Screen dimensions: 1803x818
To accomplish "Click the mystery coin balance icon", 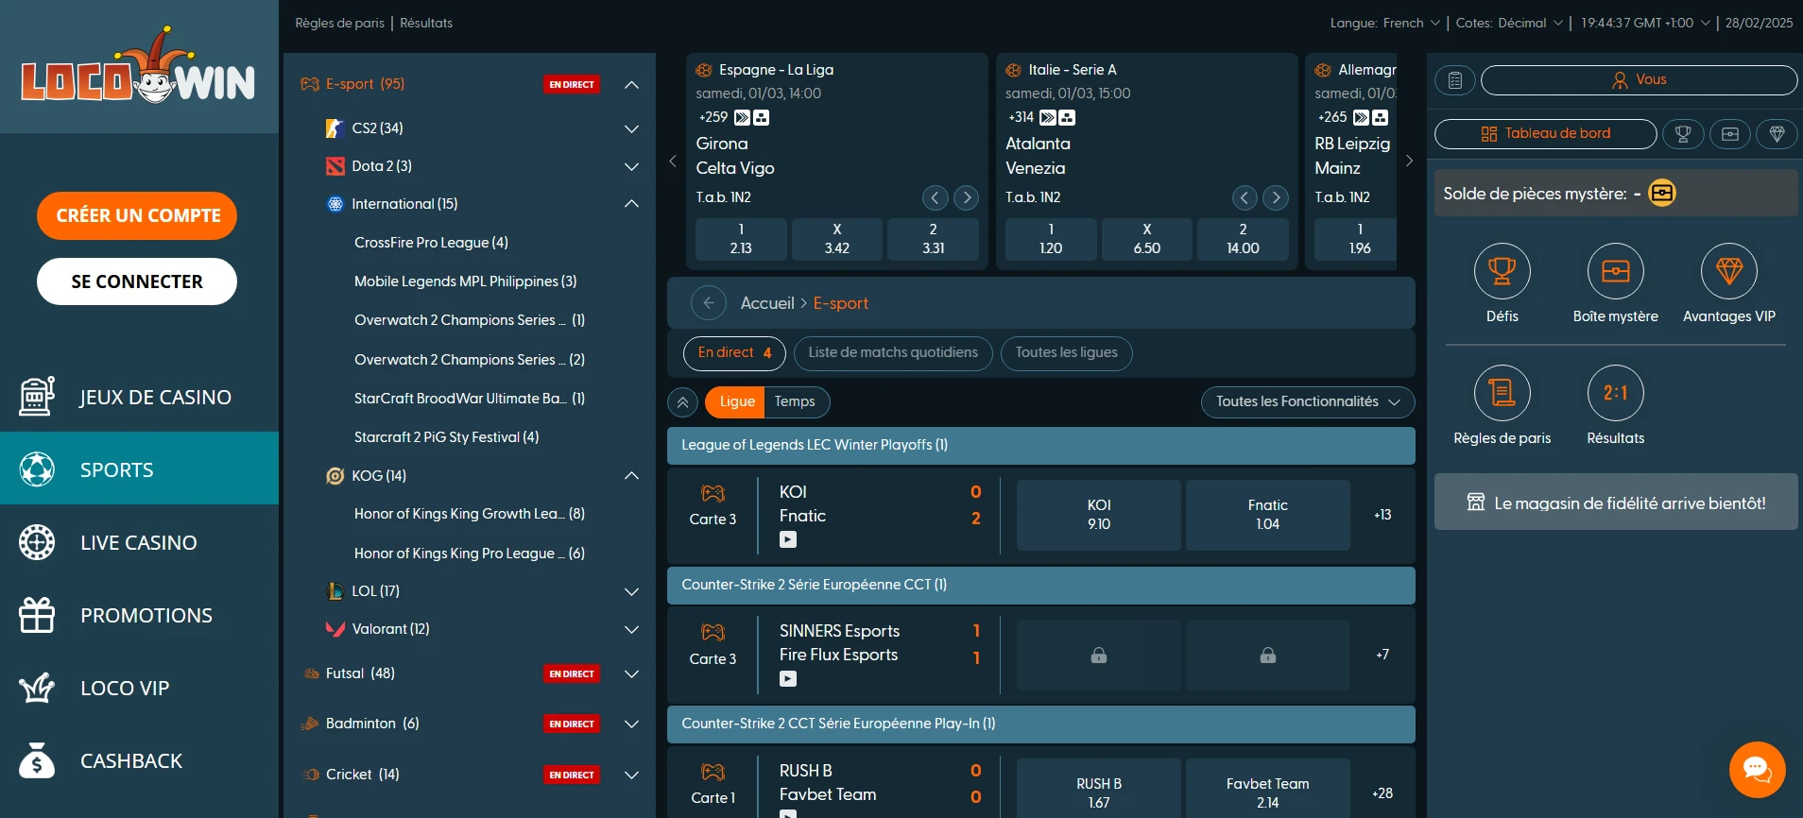I will [x=1662, y=193].
